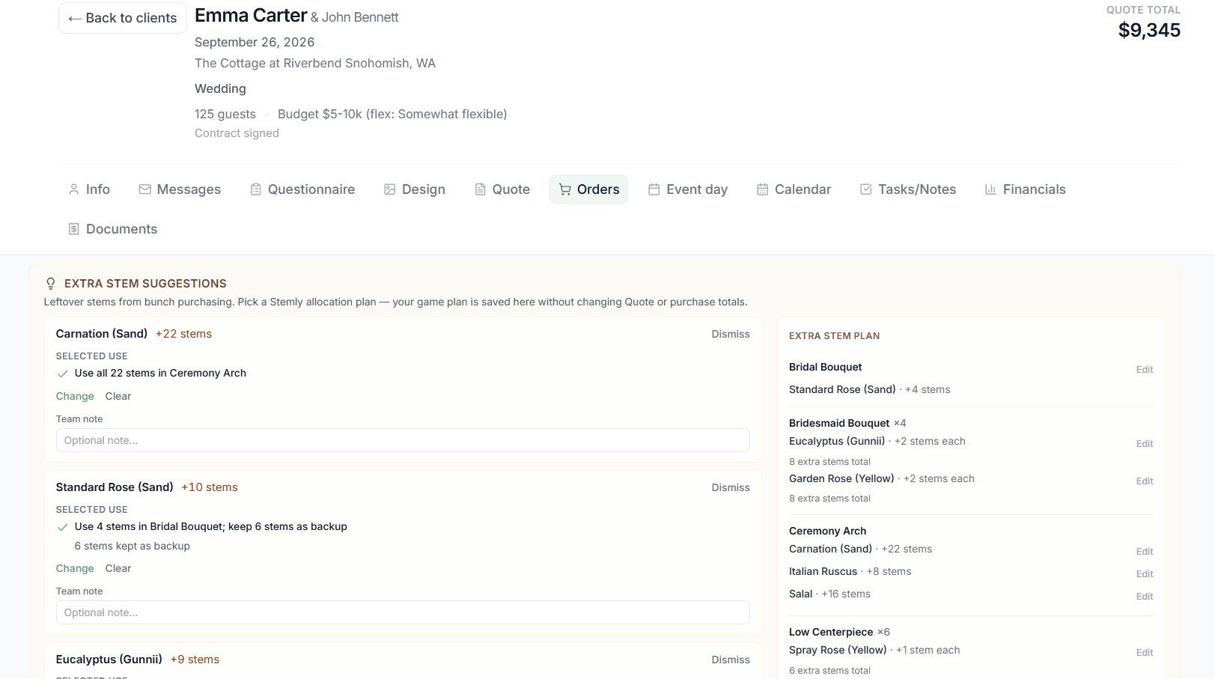
Task: Edit the Salal plan entry
Action: [x=1145, y=597]
